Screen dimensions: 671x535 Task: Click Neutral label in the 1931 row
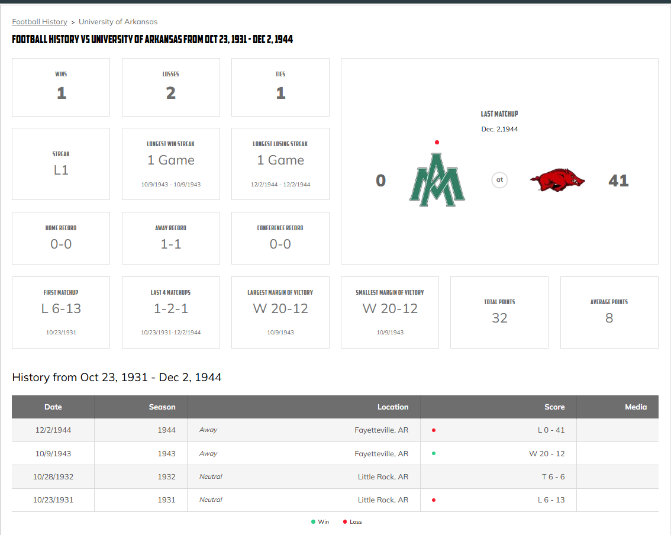click(211, 500)
